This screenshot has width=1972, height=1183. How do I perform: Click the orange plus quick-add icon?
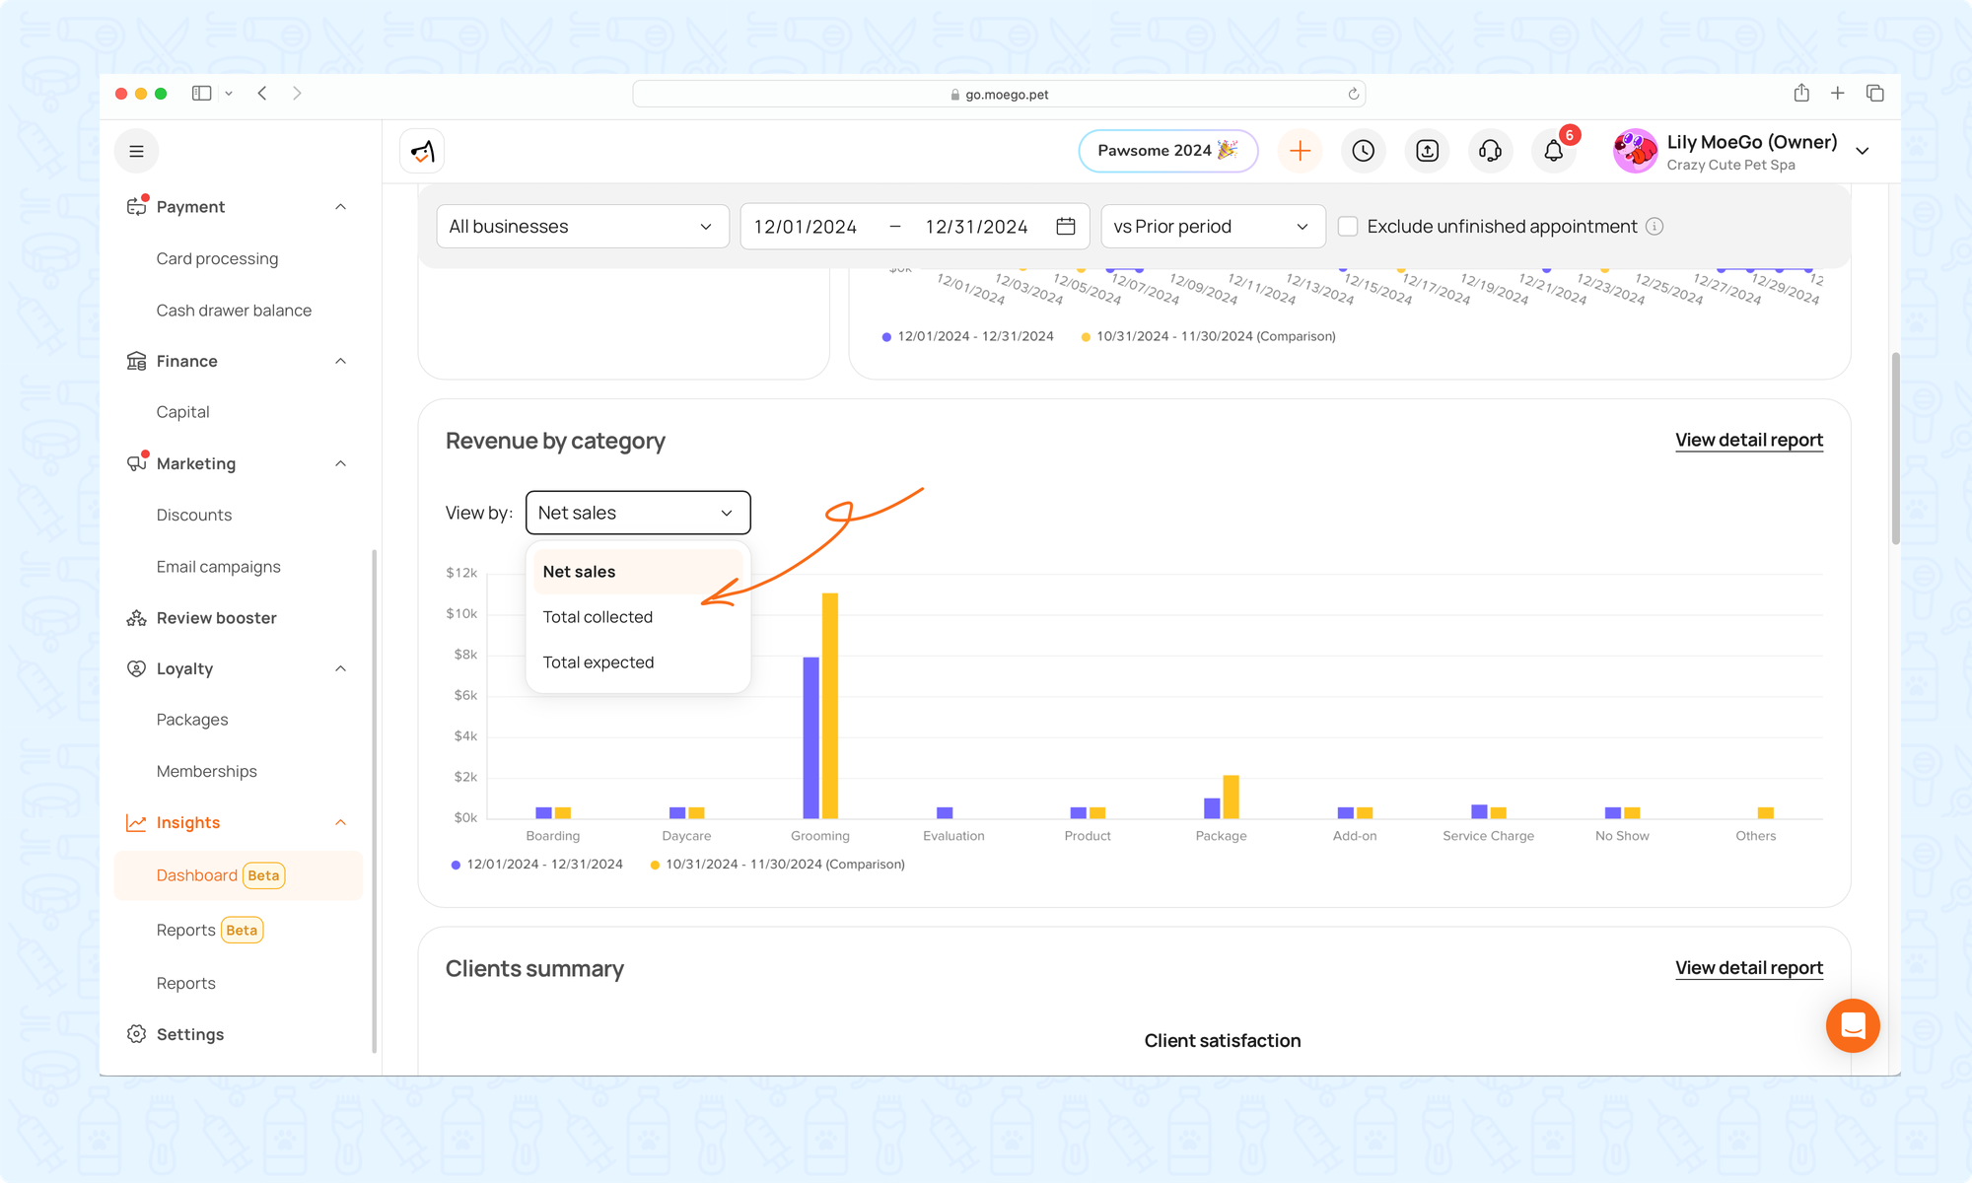tap(1300, 151)
